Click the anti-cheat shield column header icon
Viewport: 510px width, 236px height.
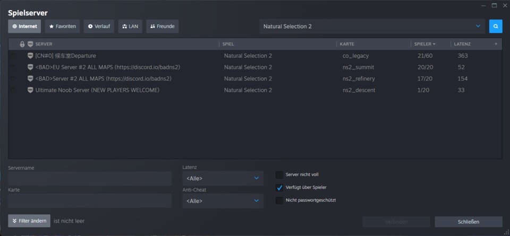[x=30, y=44]
